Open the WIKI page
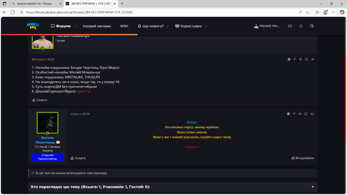The image size is (347, 195). (x=124, y=26)
